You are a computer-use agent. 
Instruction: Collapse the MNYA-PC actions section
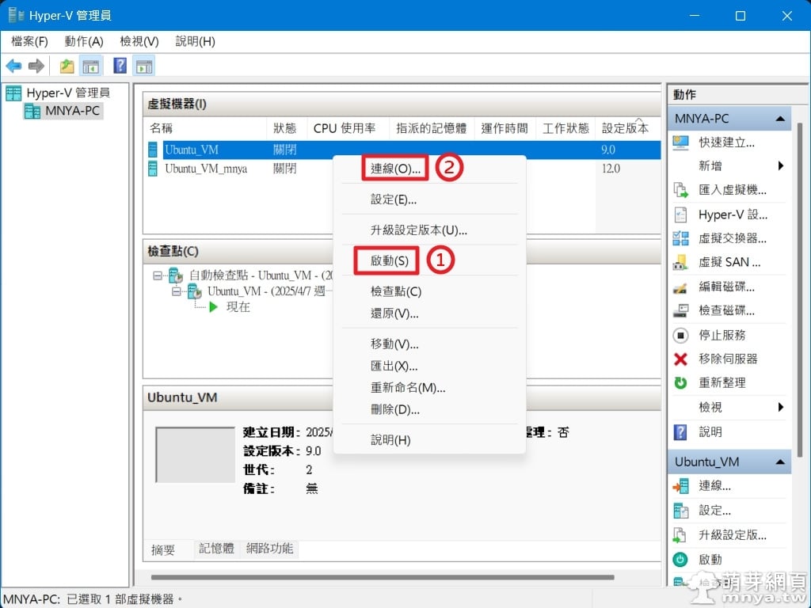tap(780, 119)
